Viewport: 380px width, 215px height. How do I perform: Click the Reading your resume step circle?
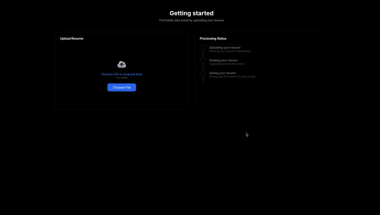203,61
